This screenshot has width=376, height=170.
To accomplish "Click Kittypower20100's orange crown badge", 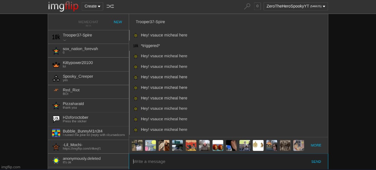I will tap(56, 64).
